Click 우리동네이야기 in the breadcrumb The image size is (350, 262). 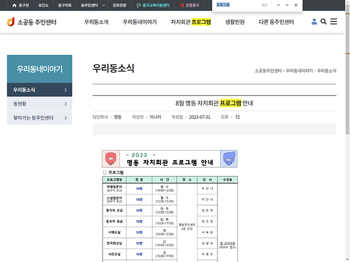299,71
